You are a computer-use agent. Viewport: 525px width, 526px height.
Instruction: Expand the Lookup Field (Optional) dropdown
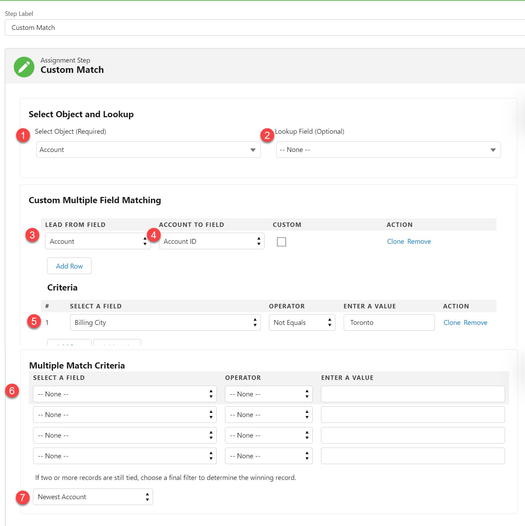tap(388, 150)
